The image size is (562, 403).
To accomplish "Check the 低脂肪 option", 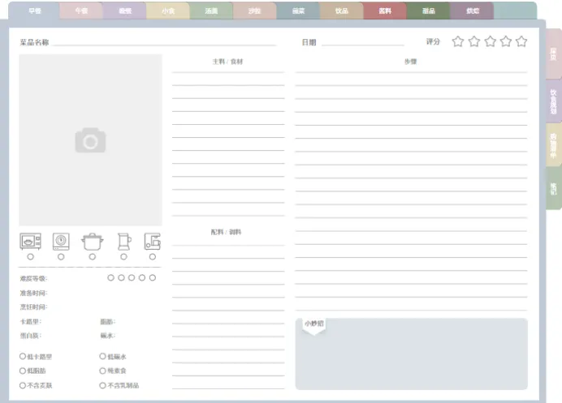I will [x=23, y=371].
